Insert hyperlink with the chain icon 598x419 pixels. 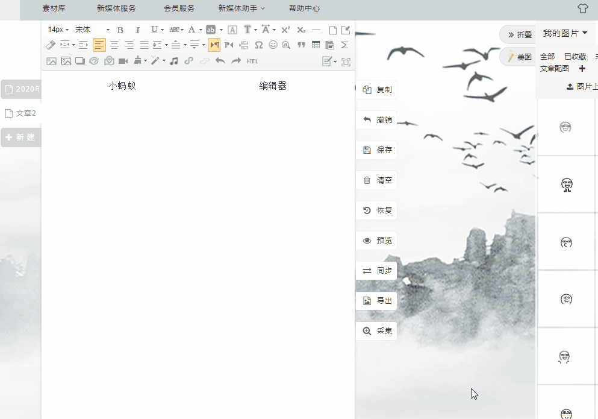(188, 61)
